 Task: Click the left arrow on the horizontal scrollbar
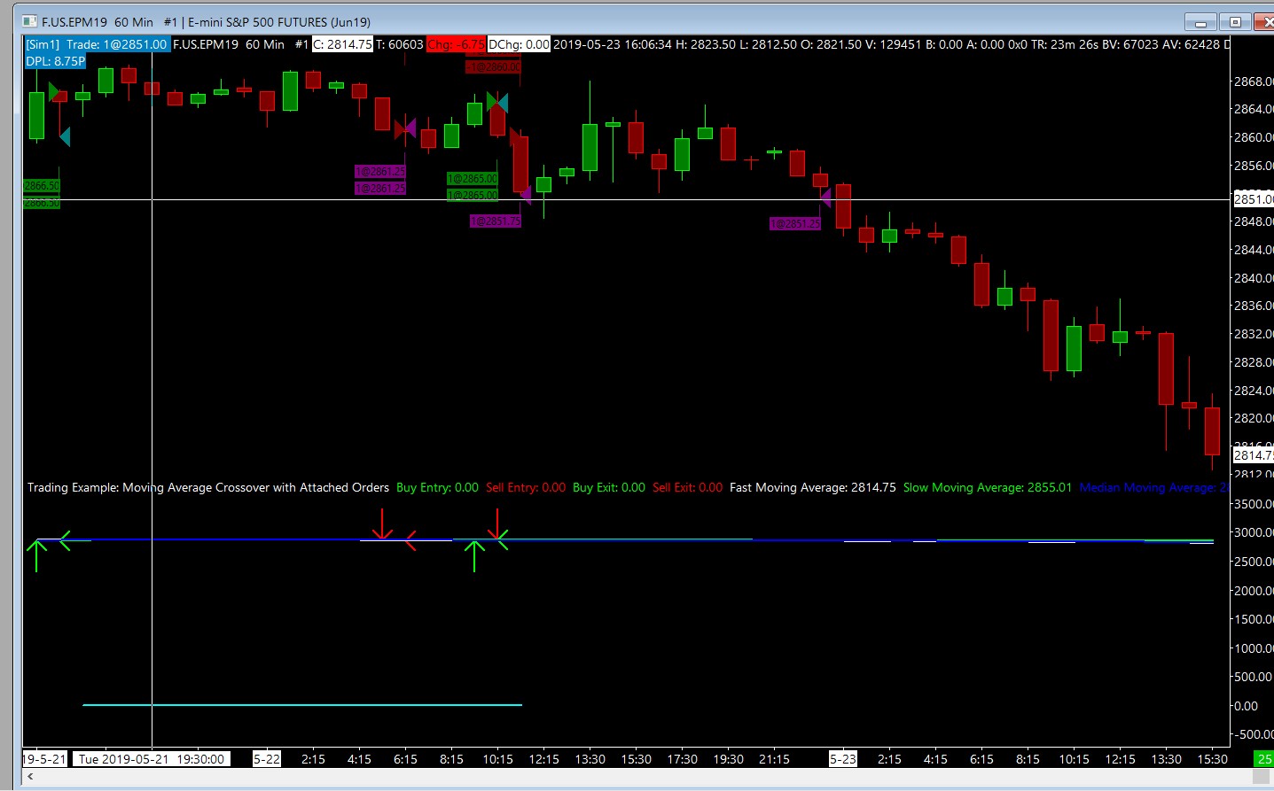tap(30, 776)
